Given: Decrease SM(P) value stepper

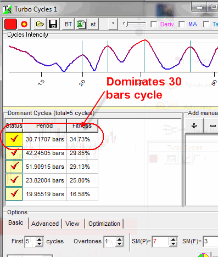Looking at the screenshot, I should pos(173,244).
